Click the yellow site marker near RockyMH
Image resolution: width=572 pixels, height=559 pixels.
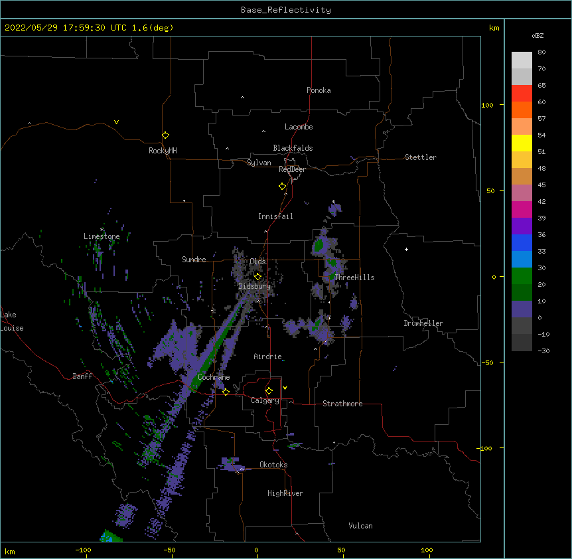click(x=165, y=135)
